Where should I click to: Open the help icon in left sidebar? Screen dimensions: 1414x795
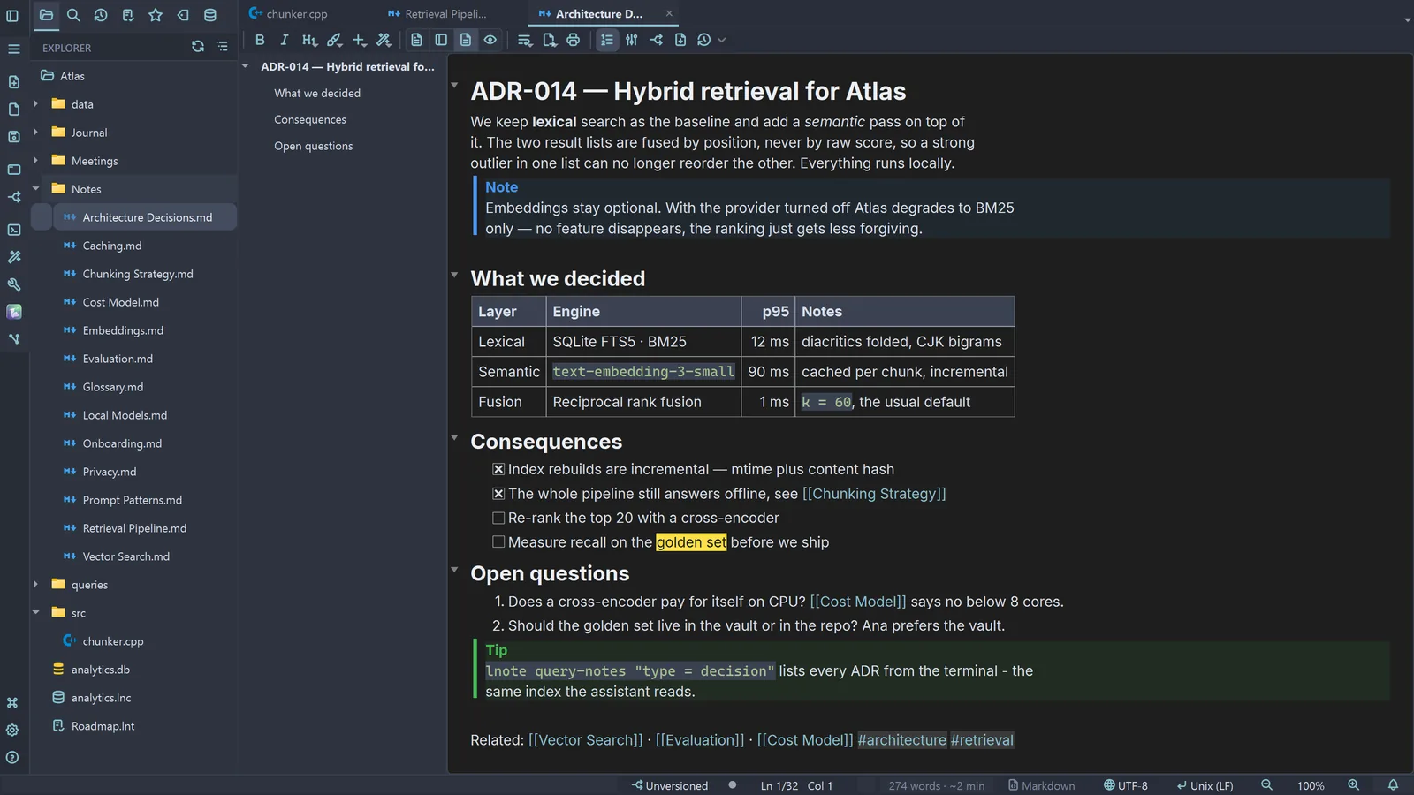click(12, 758)
